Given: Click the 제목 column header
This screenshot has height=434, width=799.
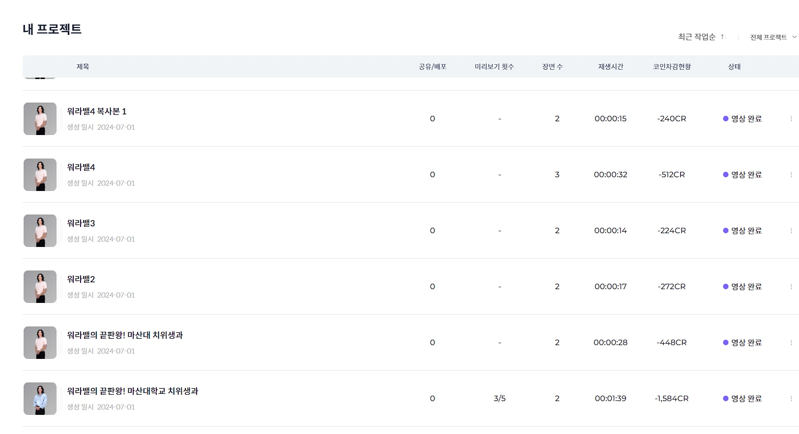Looking at the screenshot, I should pyautogui.click(x=83, y=67).
